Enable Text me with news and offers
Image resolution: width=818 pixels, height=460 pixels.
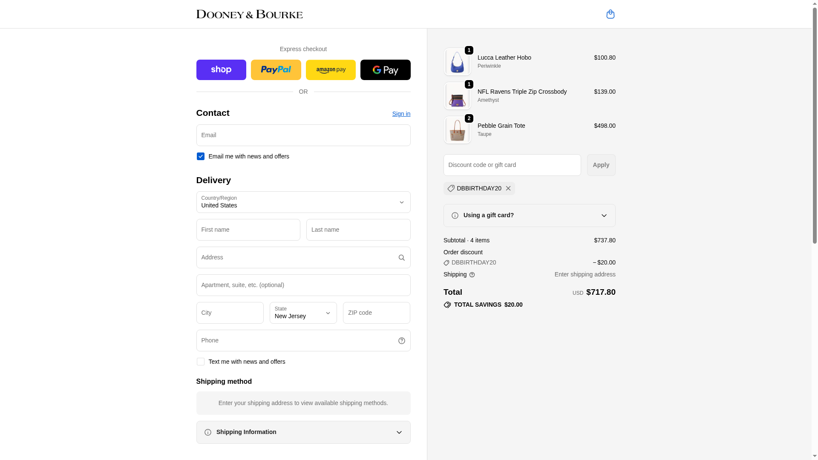[x=200, y=362]
